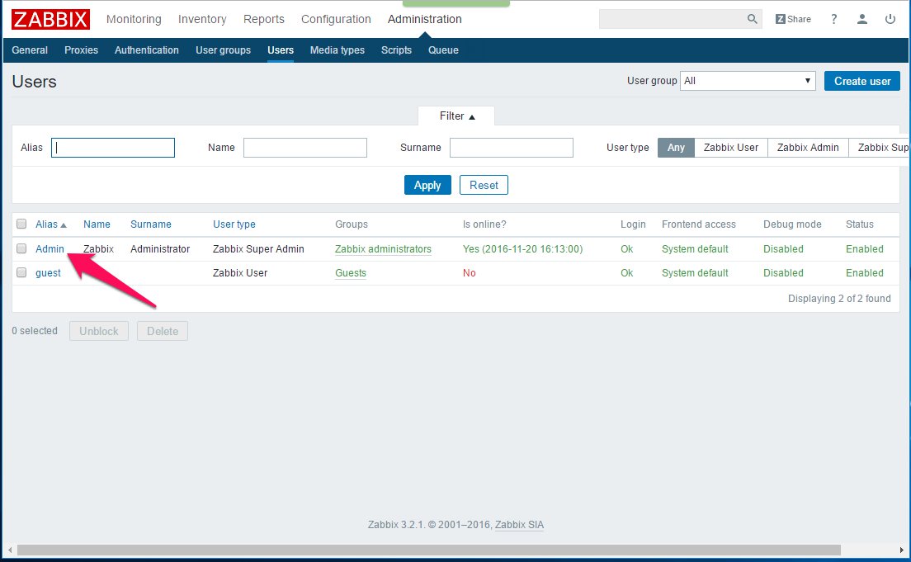The height and width of the screenshot is (562, 911).
Task: Open the Zabbix administrators group link
Action: pyautogui.click(x=383, y=248)
